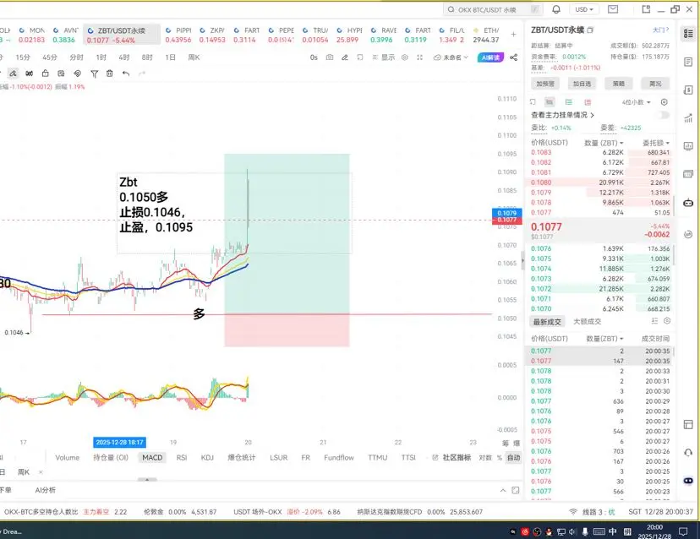The image size is (700, 539).
Task: Click the filter funnel icon
Action: (94, 73)
